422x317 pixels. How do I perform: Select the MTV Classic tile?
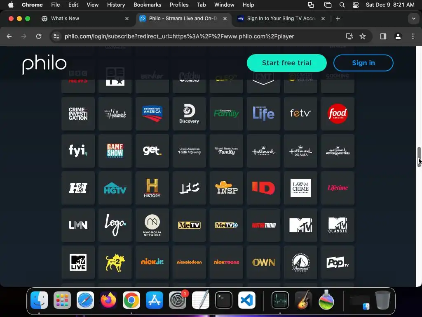tap(338, 225)
